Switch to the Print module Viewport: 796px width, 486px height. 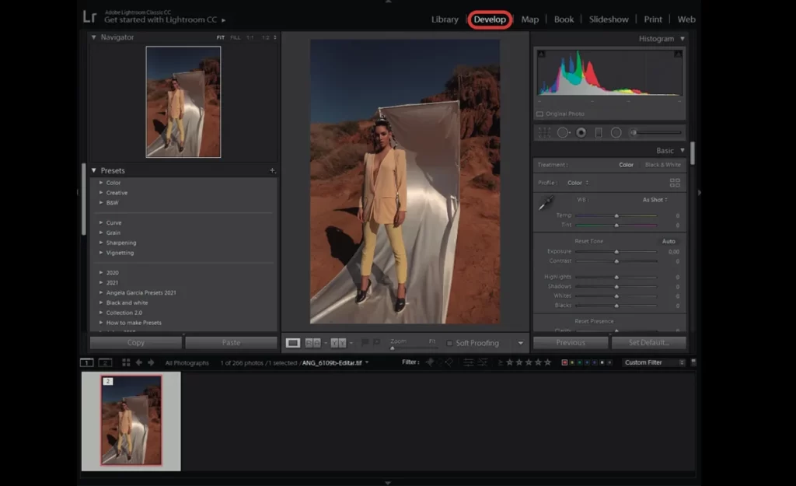click(653, 19)
